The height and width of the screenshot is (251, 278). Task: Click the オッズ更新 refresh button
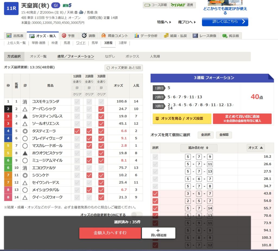click(124, 68)
